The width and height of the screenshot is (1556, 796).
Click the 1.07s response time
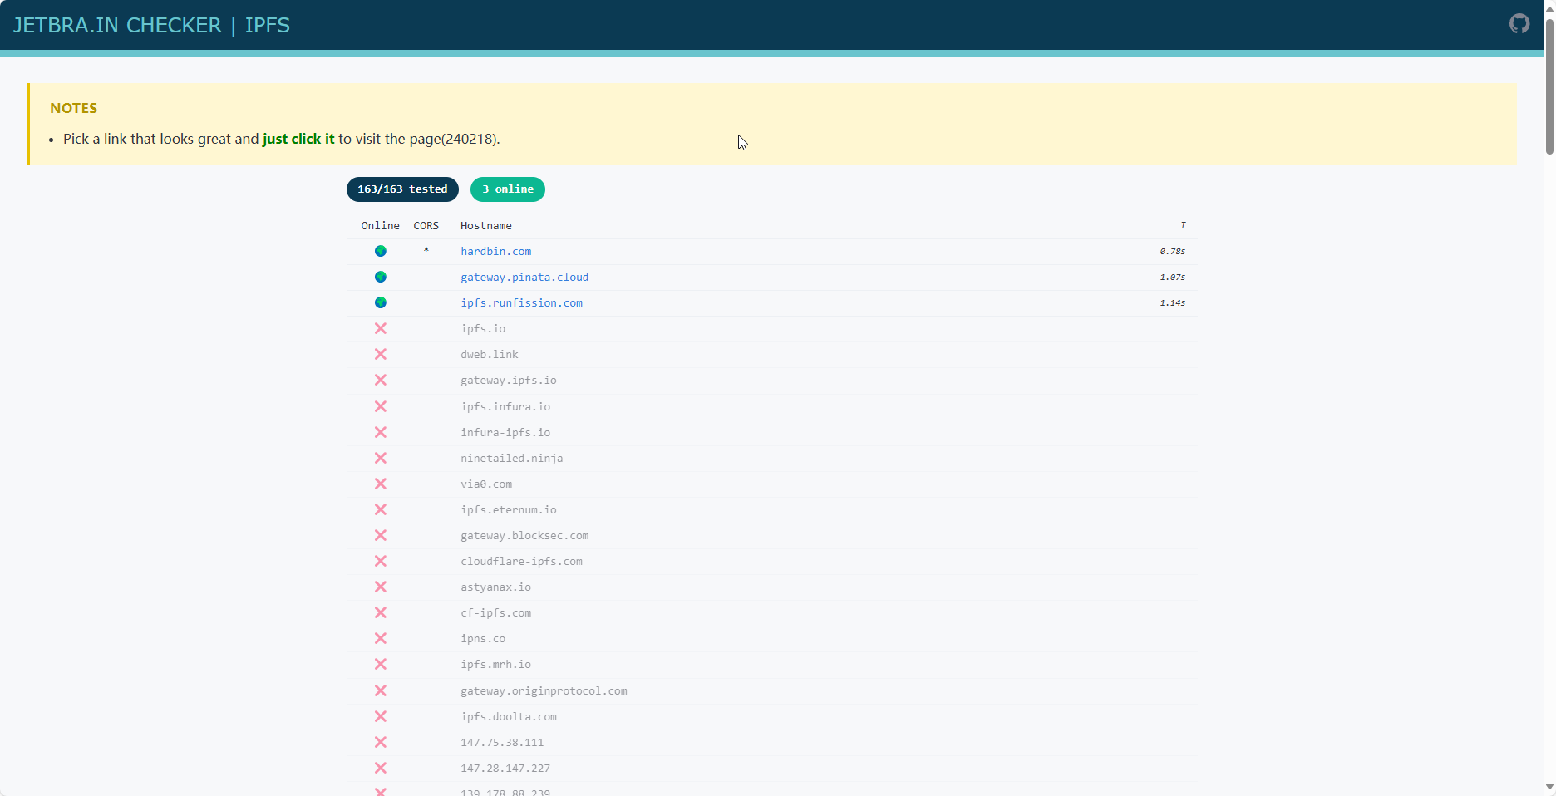[1173, 277]
